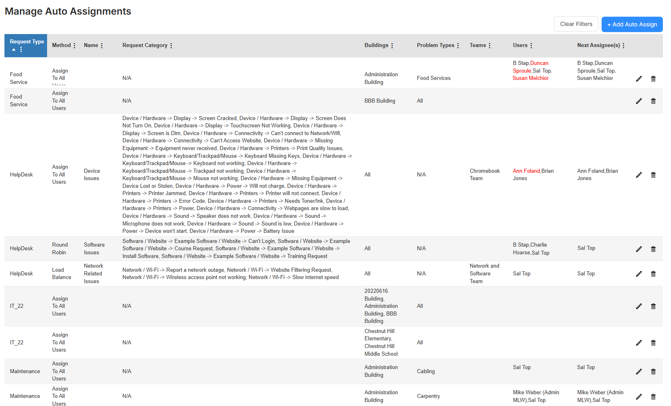Open the Buildings column options menu
This screenshot has height=406, width=671.
[392, 45]
